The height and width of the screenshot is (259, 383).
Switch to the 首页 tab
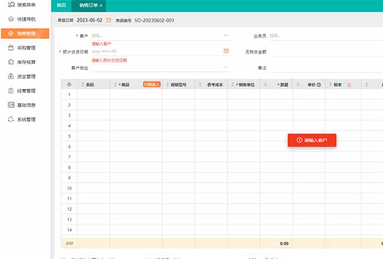tap(61, 5)
